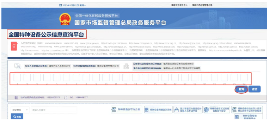Click character box number 17

point(175,78)
